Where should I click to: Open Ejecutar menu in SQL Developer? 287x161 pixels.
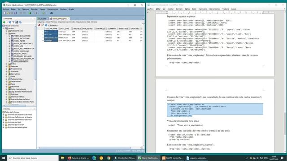click(x=34, y=9)
